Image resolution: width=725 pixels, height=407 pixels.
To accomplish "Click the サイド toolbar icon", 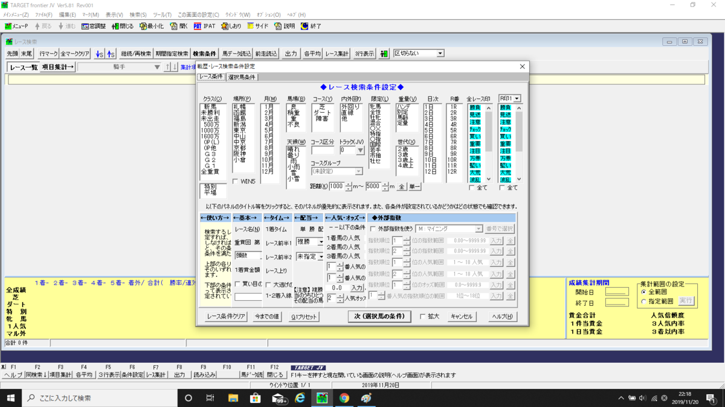I will click(x=258, y=26).
